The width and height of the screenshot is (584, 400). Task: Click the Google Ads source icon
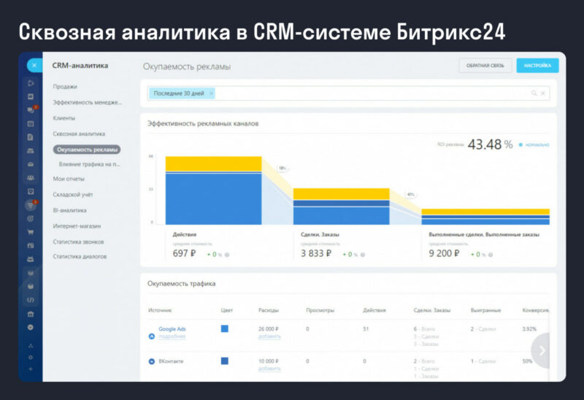pos(152,336)
